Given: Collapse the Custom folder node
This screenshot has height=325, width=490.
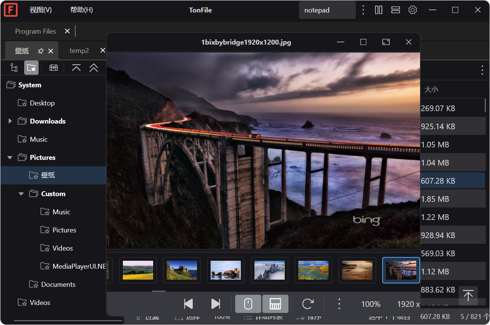Looking at the screenshot, I should 21,193.
